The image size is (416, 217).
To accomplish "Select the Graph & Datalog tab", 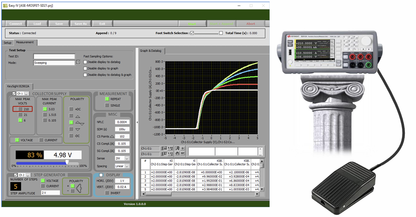I will 150,51.
